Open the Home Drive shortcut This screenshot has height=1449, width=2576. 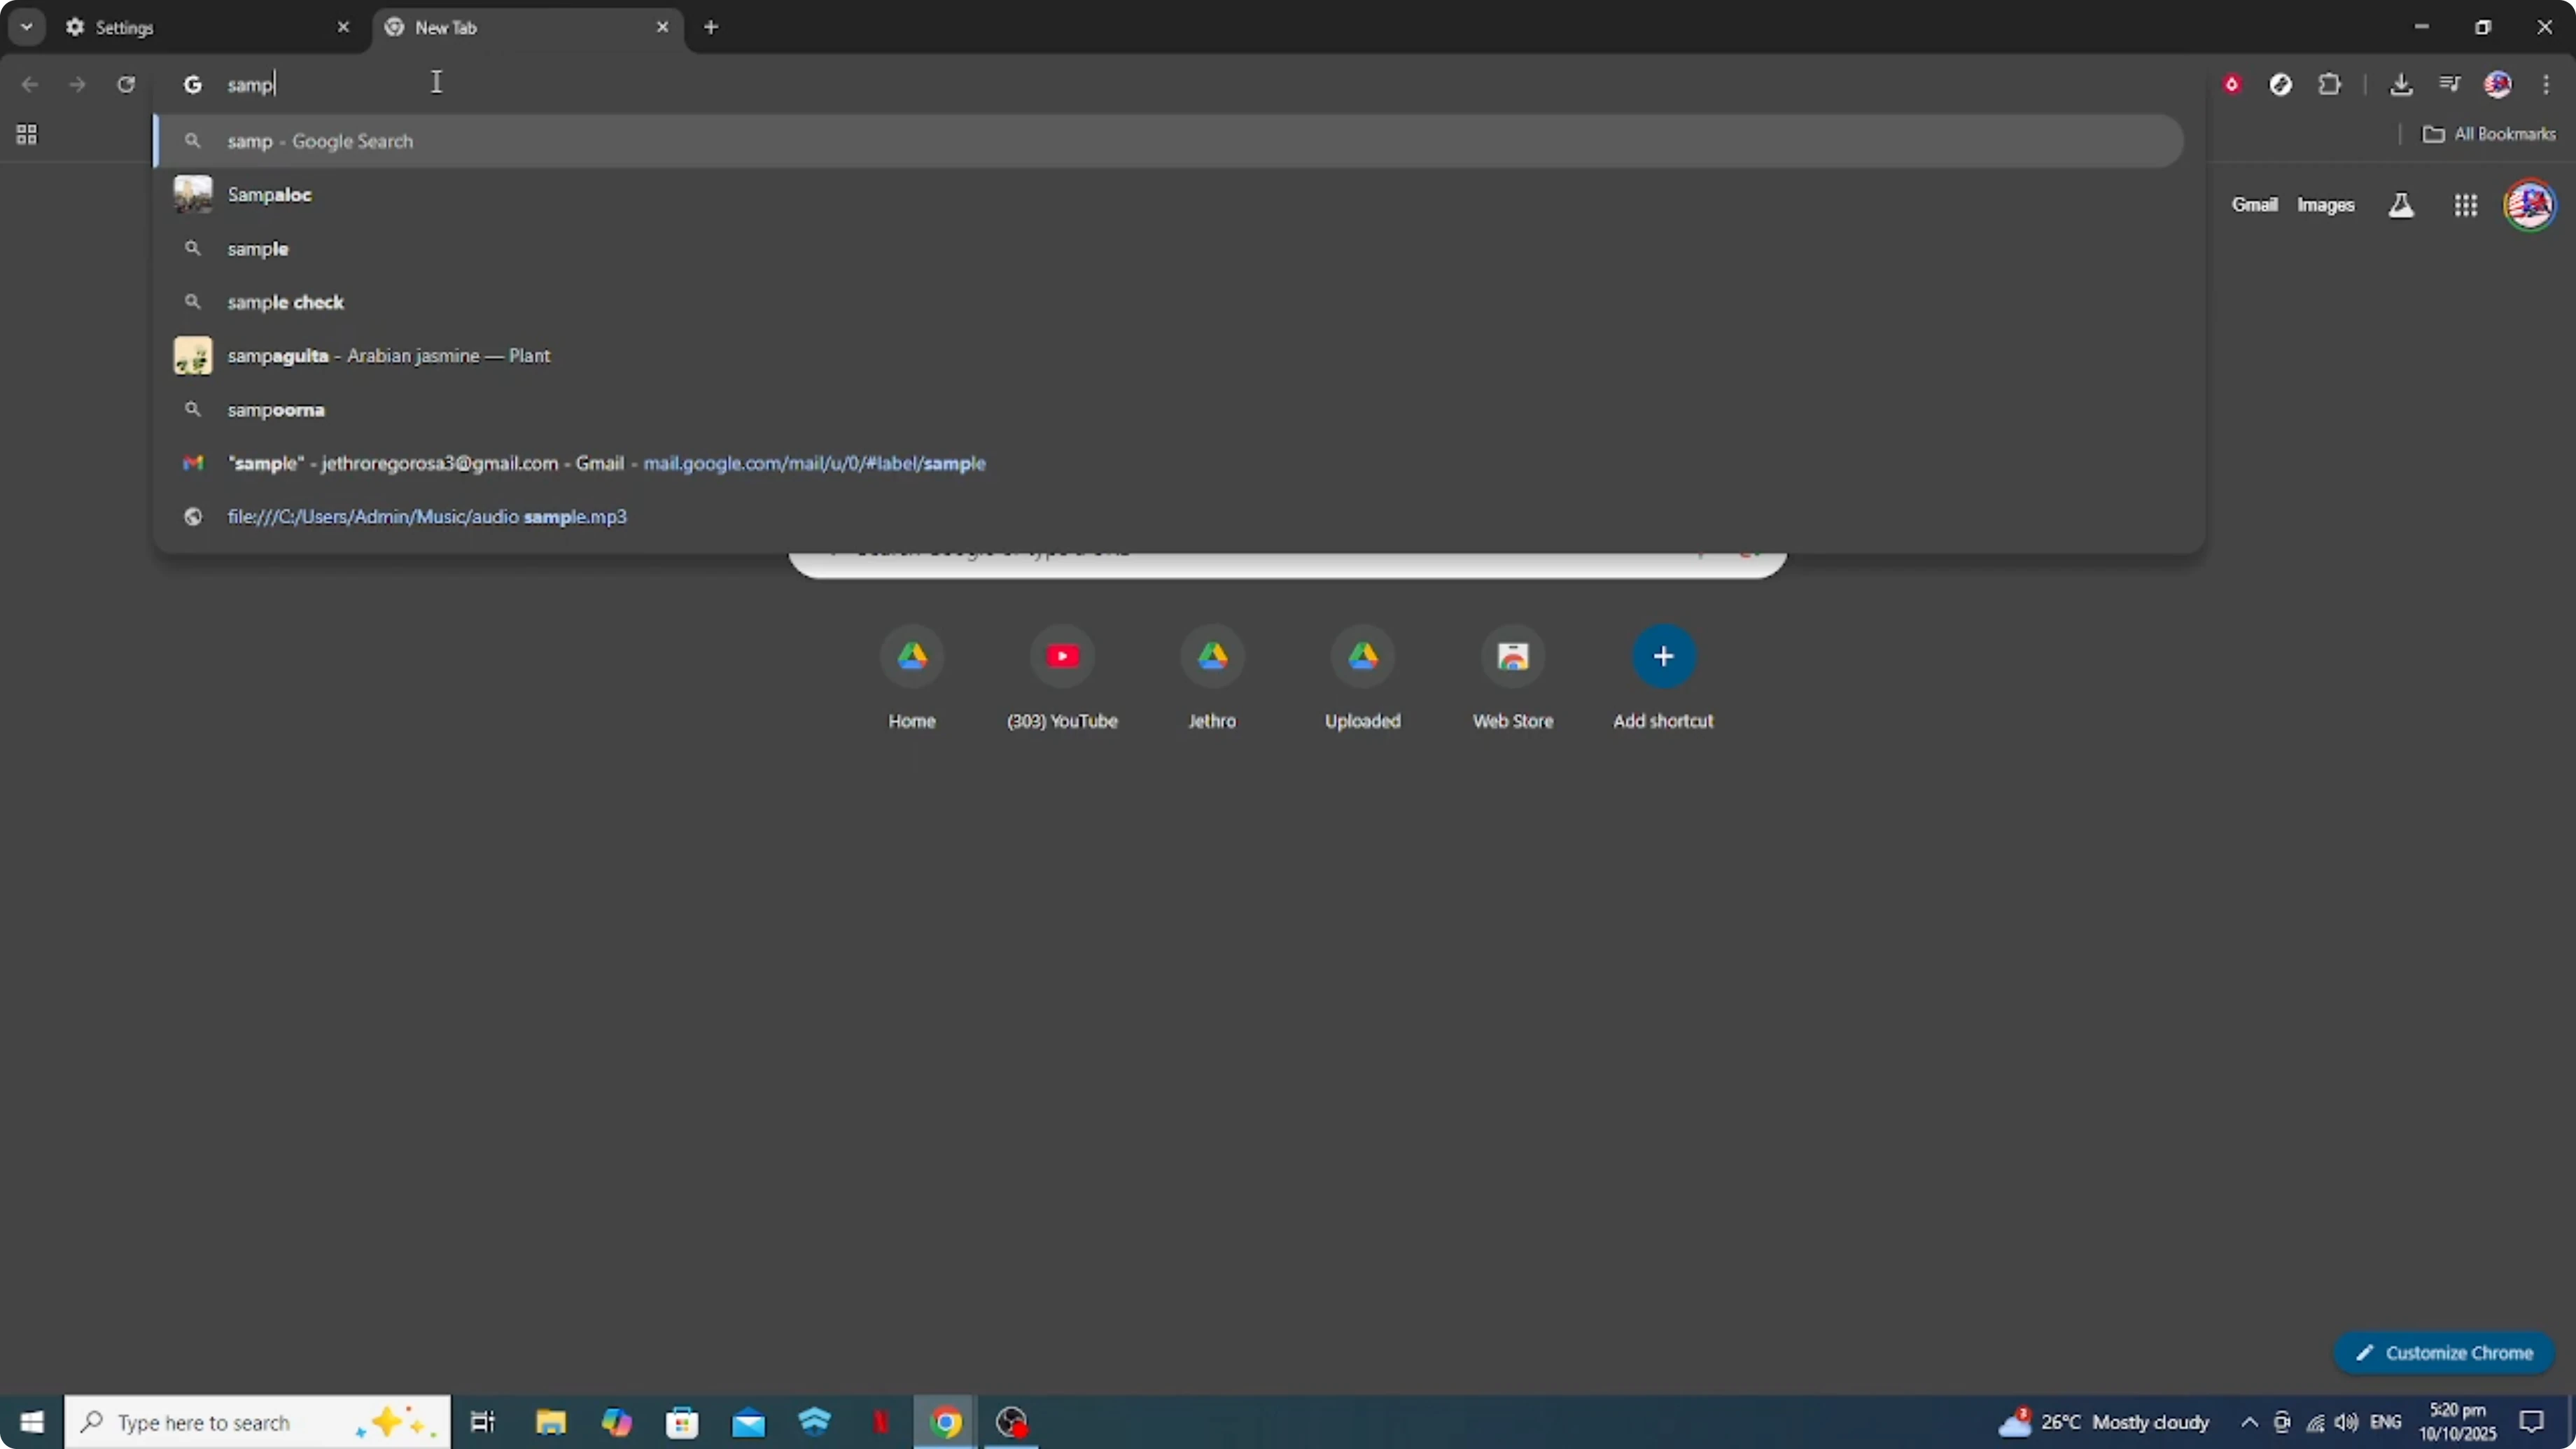912,677
